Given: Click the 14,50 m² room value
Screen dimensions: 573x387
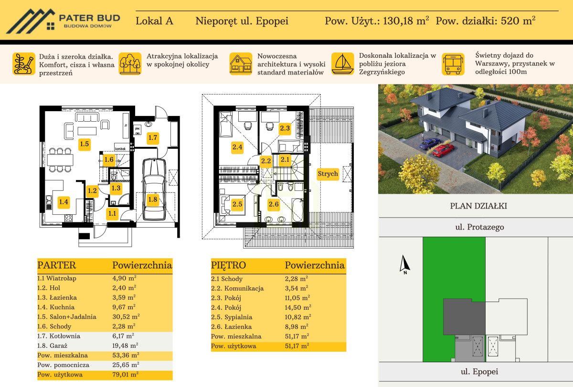Looking at the screenshot, I should 298,308.
